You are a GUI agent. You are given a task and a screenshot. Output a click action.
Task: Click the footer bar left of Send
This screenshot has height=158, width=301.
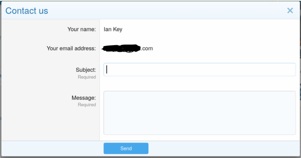(x=52, y=148)
